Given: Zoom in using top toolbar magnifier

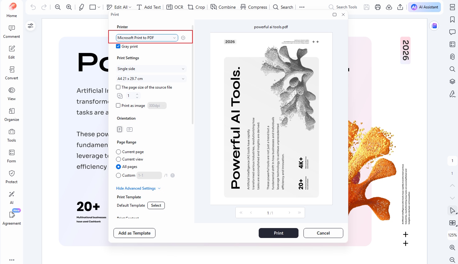Looking at the screenshot, I should (x=69, y=7).
